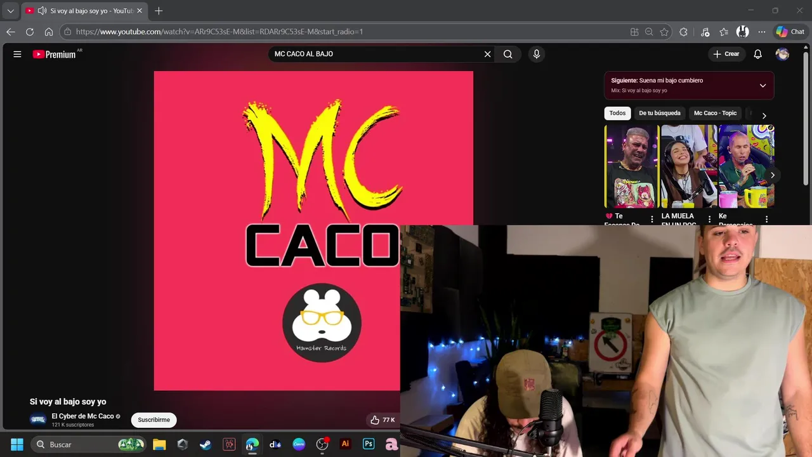Screen dimensions: 812x457
Task: Expand the 'Siguiente' mix queue panel
Action: [x=763, y=86]
